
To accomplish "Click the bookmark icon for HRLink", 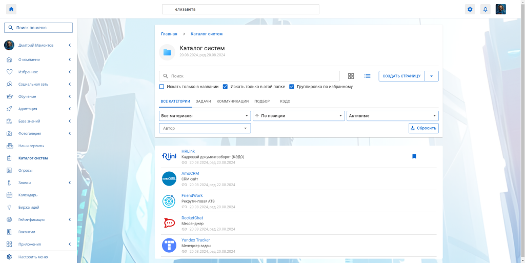I will click(414, 156).
